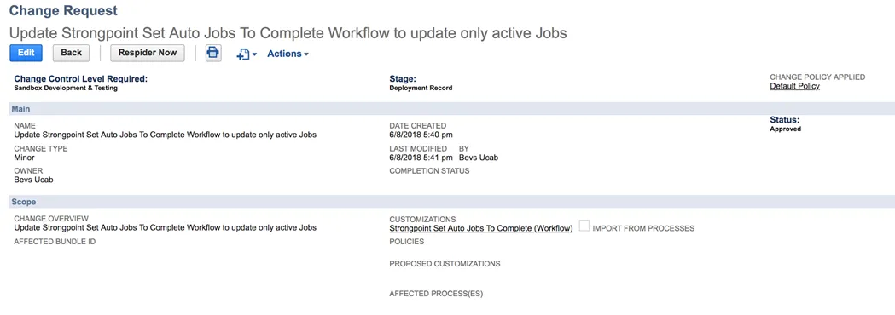Click the arrow beside the new document icon
895x315 pixels.
(254, 54)
